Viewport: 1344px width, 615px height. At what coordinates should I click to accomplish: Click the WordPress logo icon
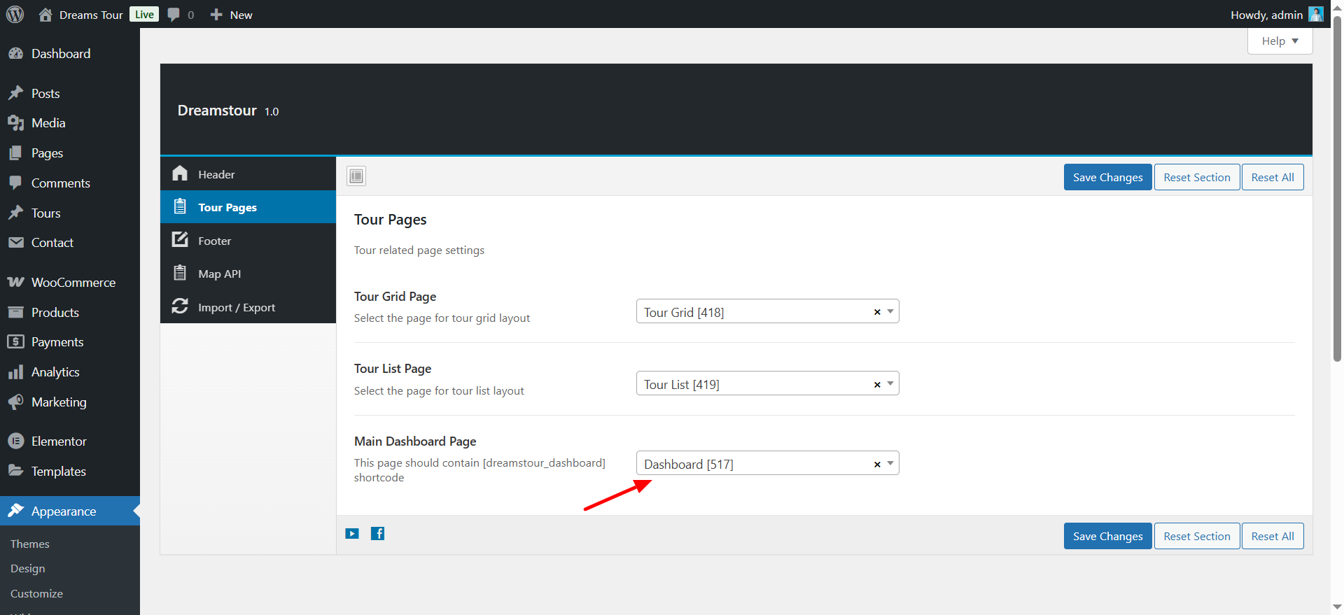point(15,14)
